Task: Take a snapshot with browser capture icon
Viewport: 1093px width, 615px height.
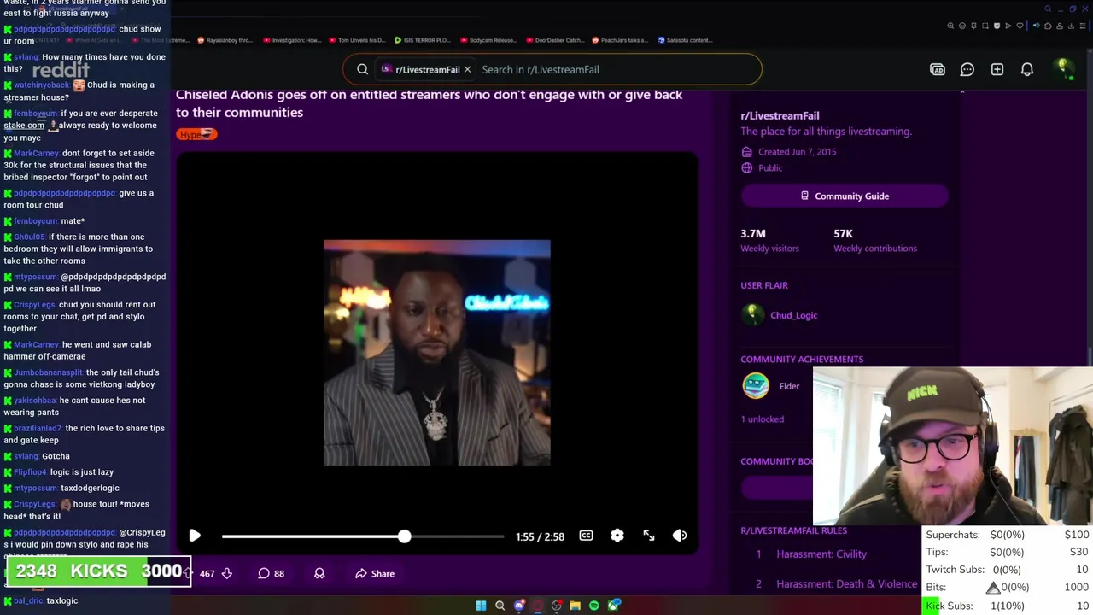Action: [x=985, y=26]
